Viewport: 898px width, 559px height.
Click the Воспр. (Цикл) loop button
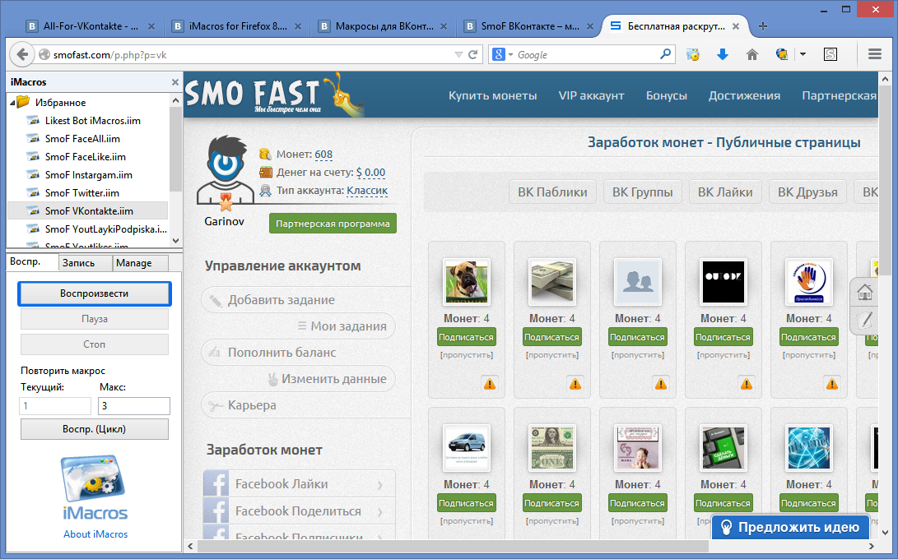coord(95,429)
